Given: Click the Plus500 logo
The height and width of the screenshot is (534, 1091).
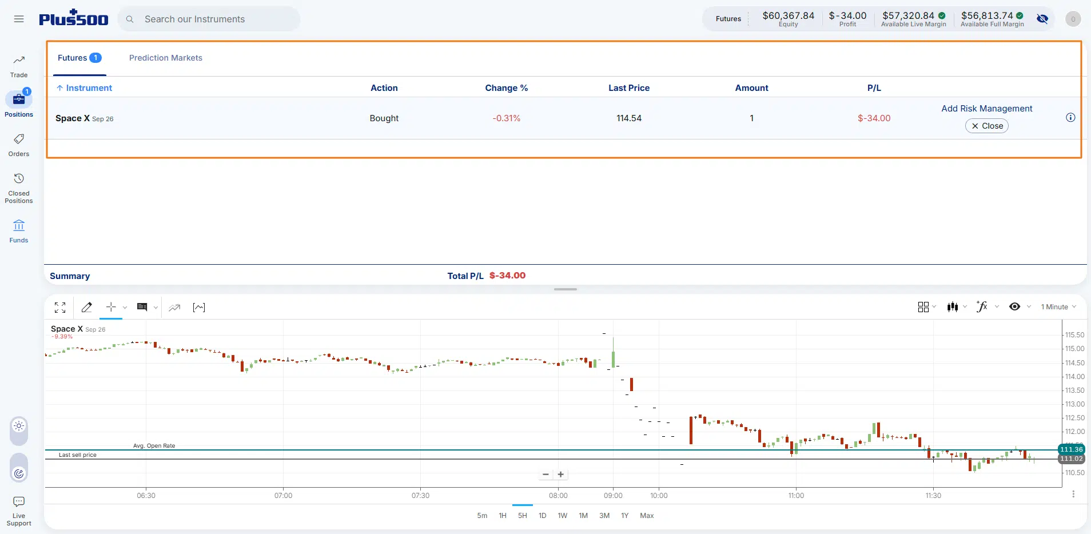Looking at the screenshot, I should [x=74, y=18].
